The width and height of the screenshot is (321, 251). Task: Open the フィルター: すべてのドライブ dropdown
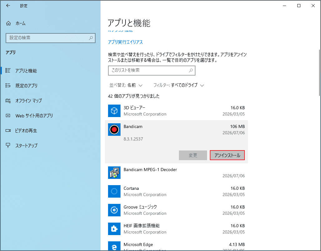[x=179, y=85]
